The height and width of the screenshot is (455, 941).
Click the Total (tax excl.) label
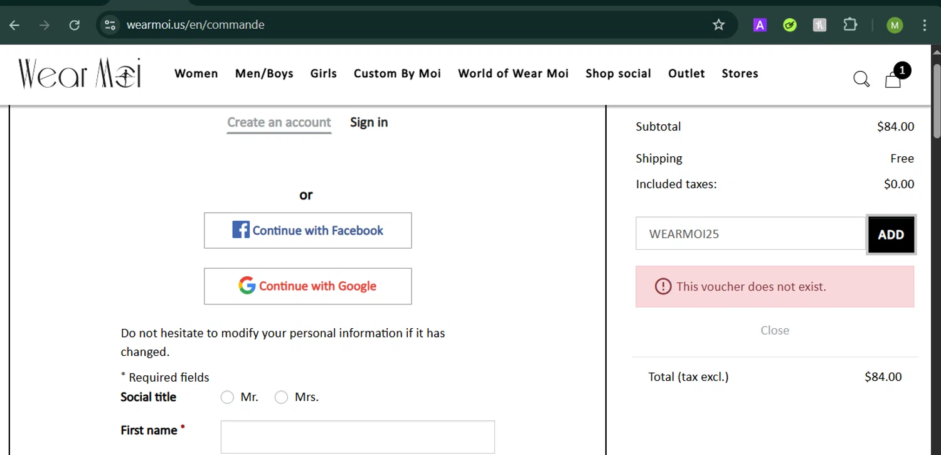(688, 377)
